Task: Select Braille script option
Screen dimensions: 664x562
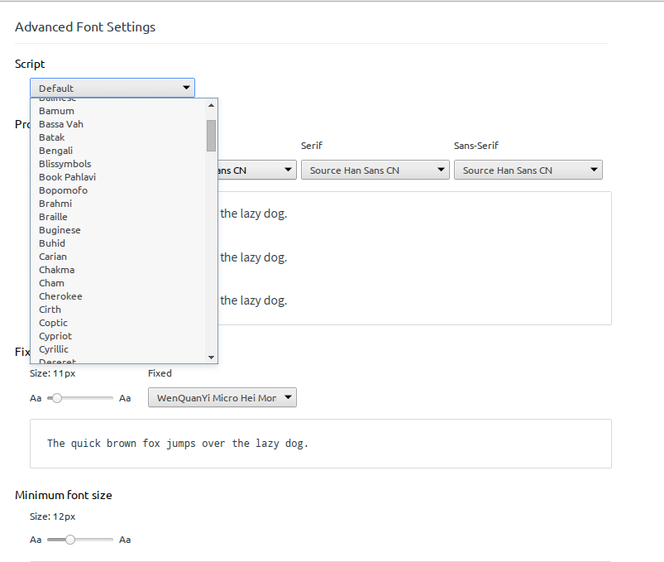Action: click(x=53, y=217)
